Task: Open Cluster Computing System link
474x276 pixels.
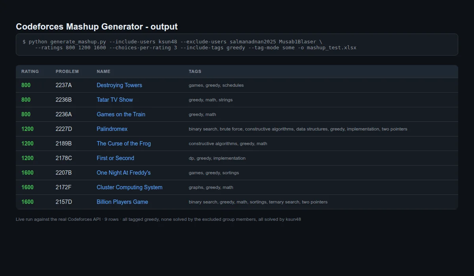Action: (130, 187)
